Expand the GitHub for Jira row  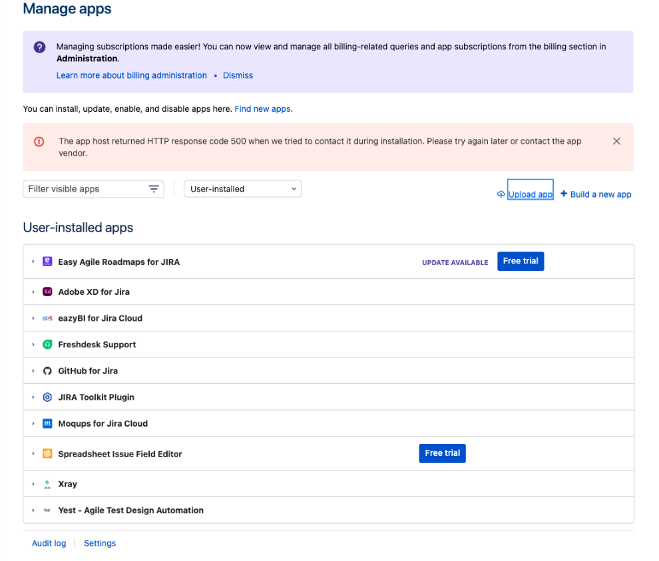click(x=33, y=371)
